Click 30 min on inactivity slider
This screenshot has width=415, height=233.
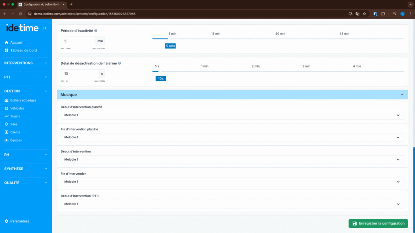click(x=280, y=34)
